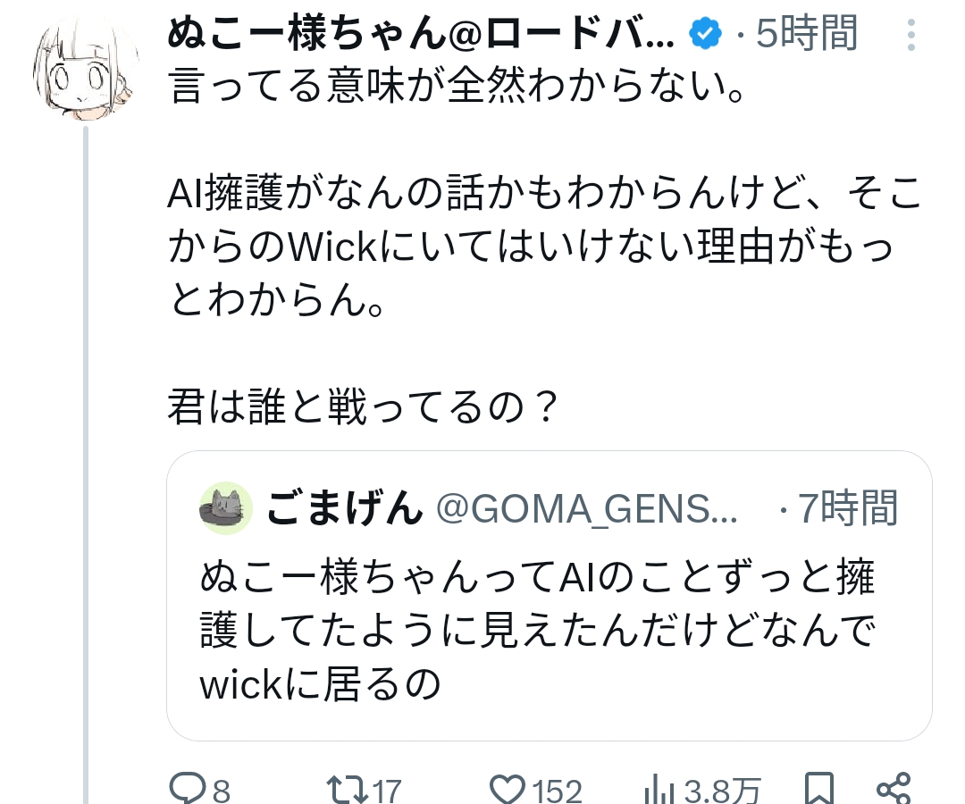Click the 3.8万 view count
The image size is (965, 804).
coord(722,791)
